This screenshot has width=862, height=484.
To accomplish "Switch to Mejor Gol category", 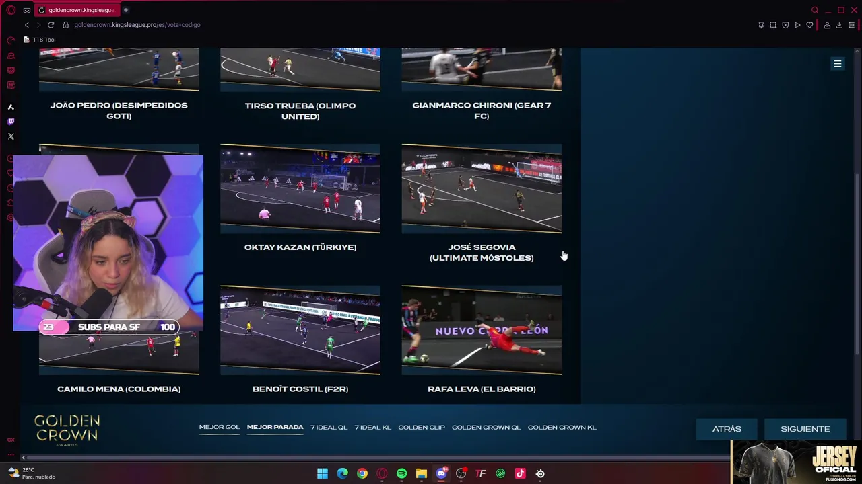I will click(x=220, y=428).
